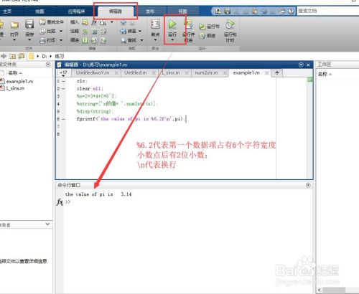
Task: Open the Editor panel actions circle button
Action: [x=301, y=65]
